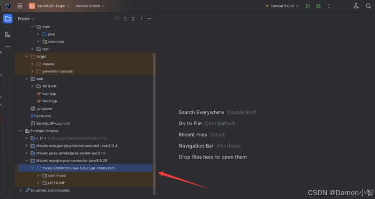Start debugging with the bug icon
Screen dimensions: 375x199
[x=319, y=6]
